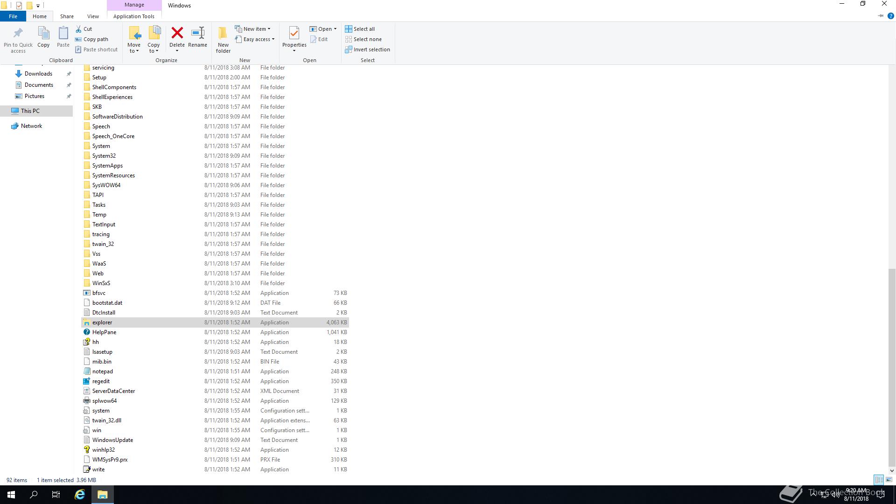Select the System32 folder
This screenshot has width=896, height=504.
[x=215, y=156]
